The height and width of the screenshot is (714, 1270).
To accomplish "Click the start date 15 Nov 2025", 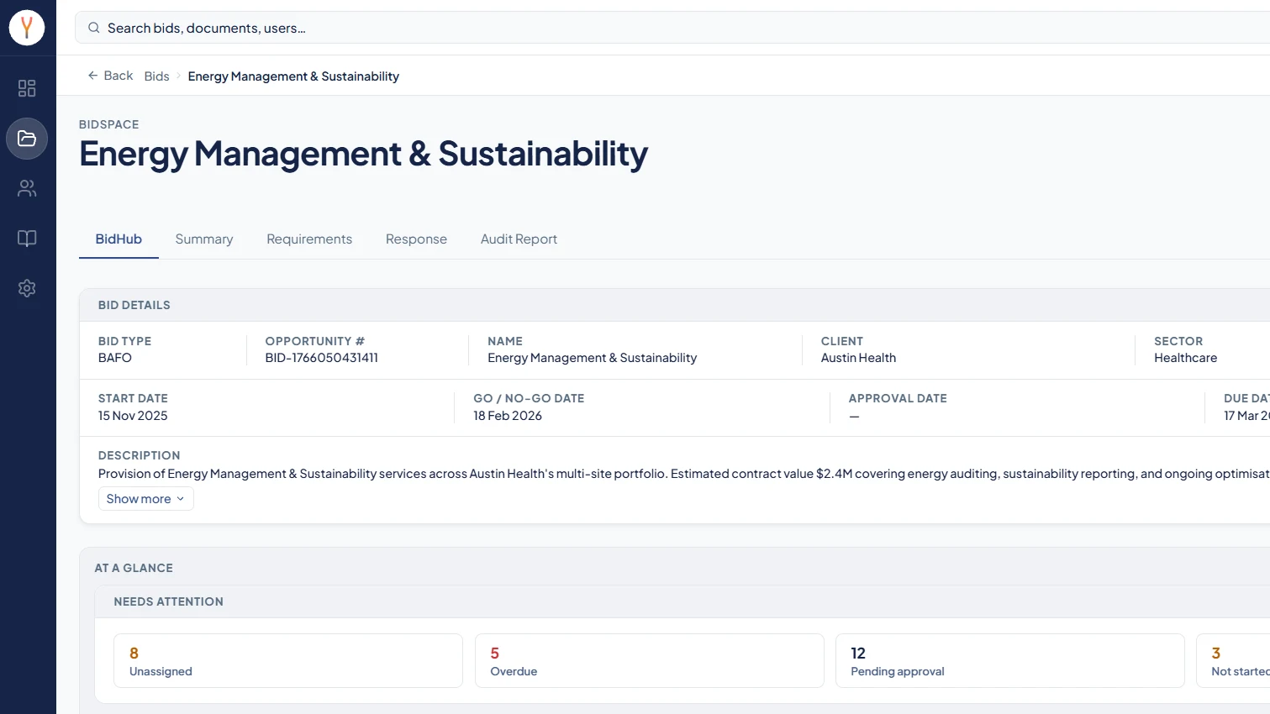I will coord(133,416).
